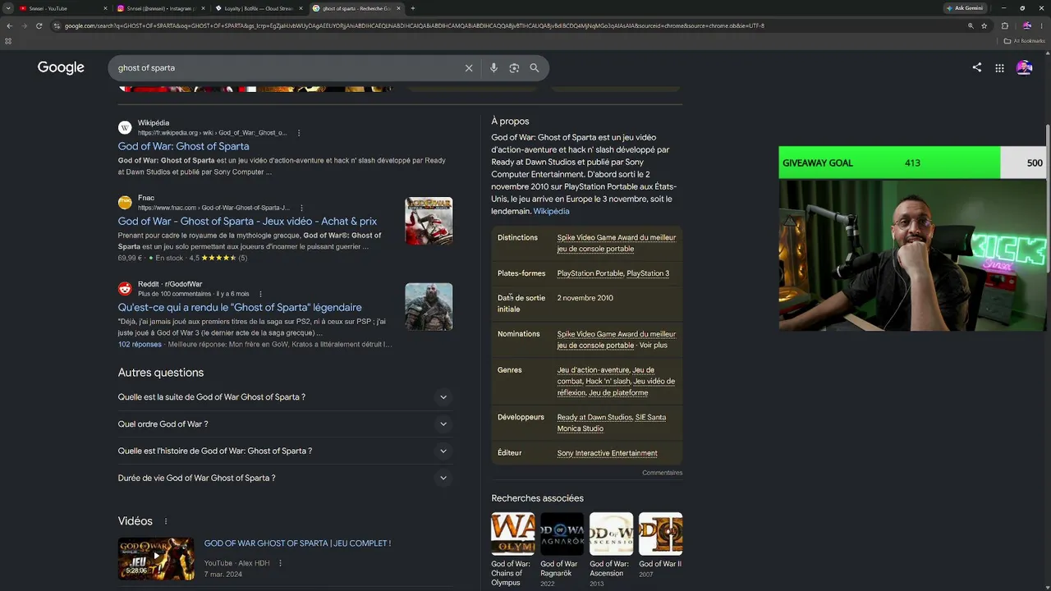Screen dimensions: 1051x591
Task: Open the Hack 'n' slash genre link
Action: (x=608, y=382)
